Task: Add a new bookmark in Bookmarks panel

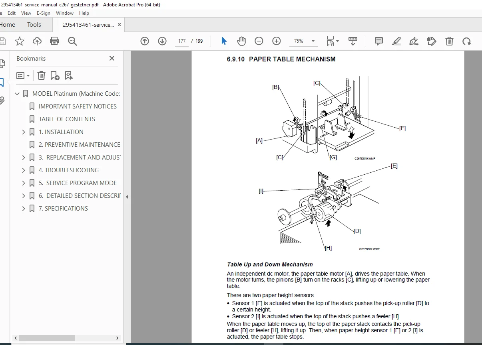Action: 55,75
